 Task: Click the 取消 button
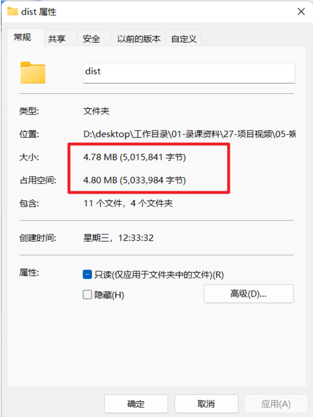click(206, 404)
